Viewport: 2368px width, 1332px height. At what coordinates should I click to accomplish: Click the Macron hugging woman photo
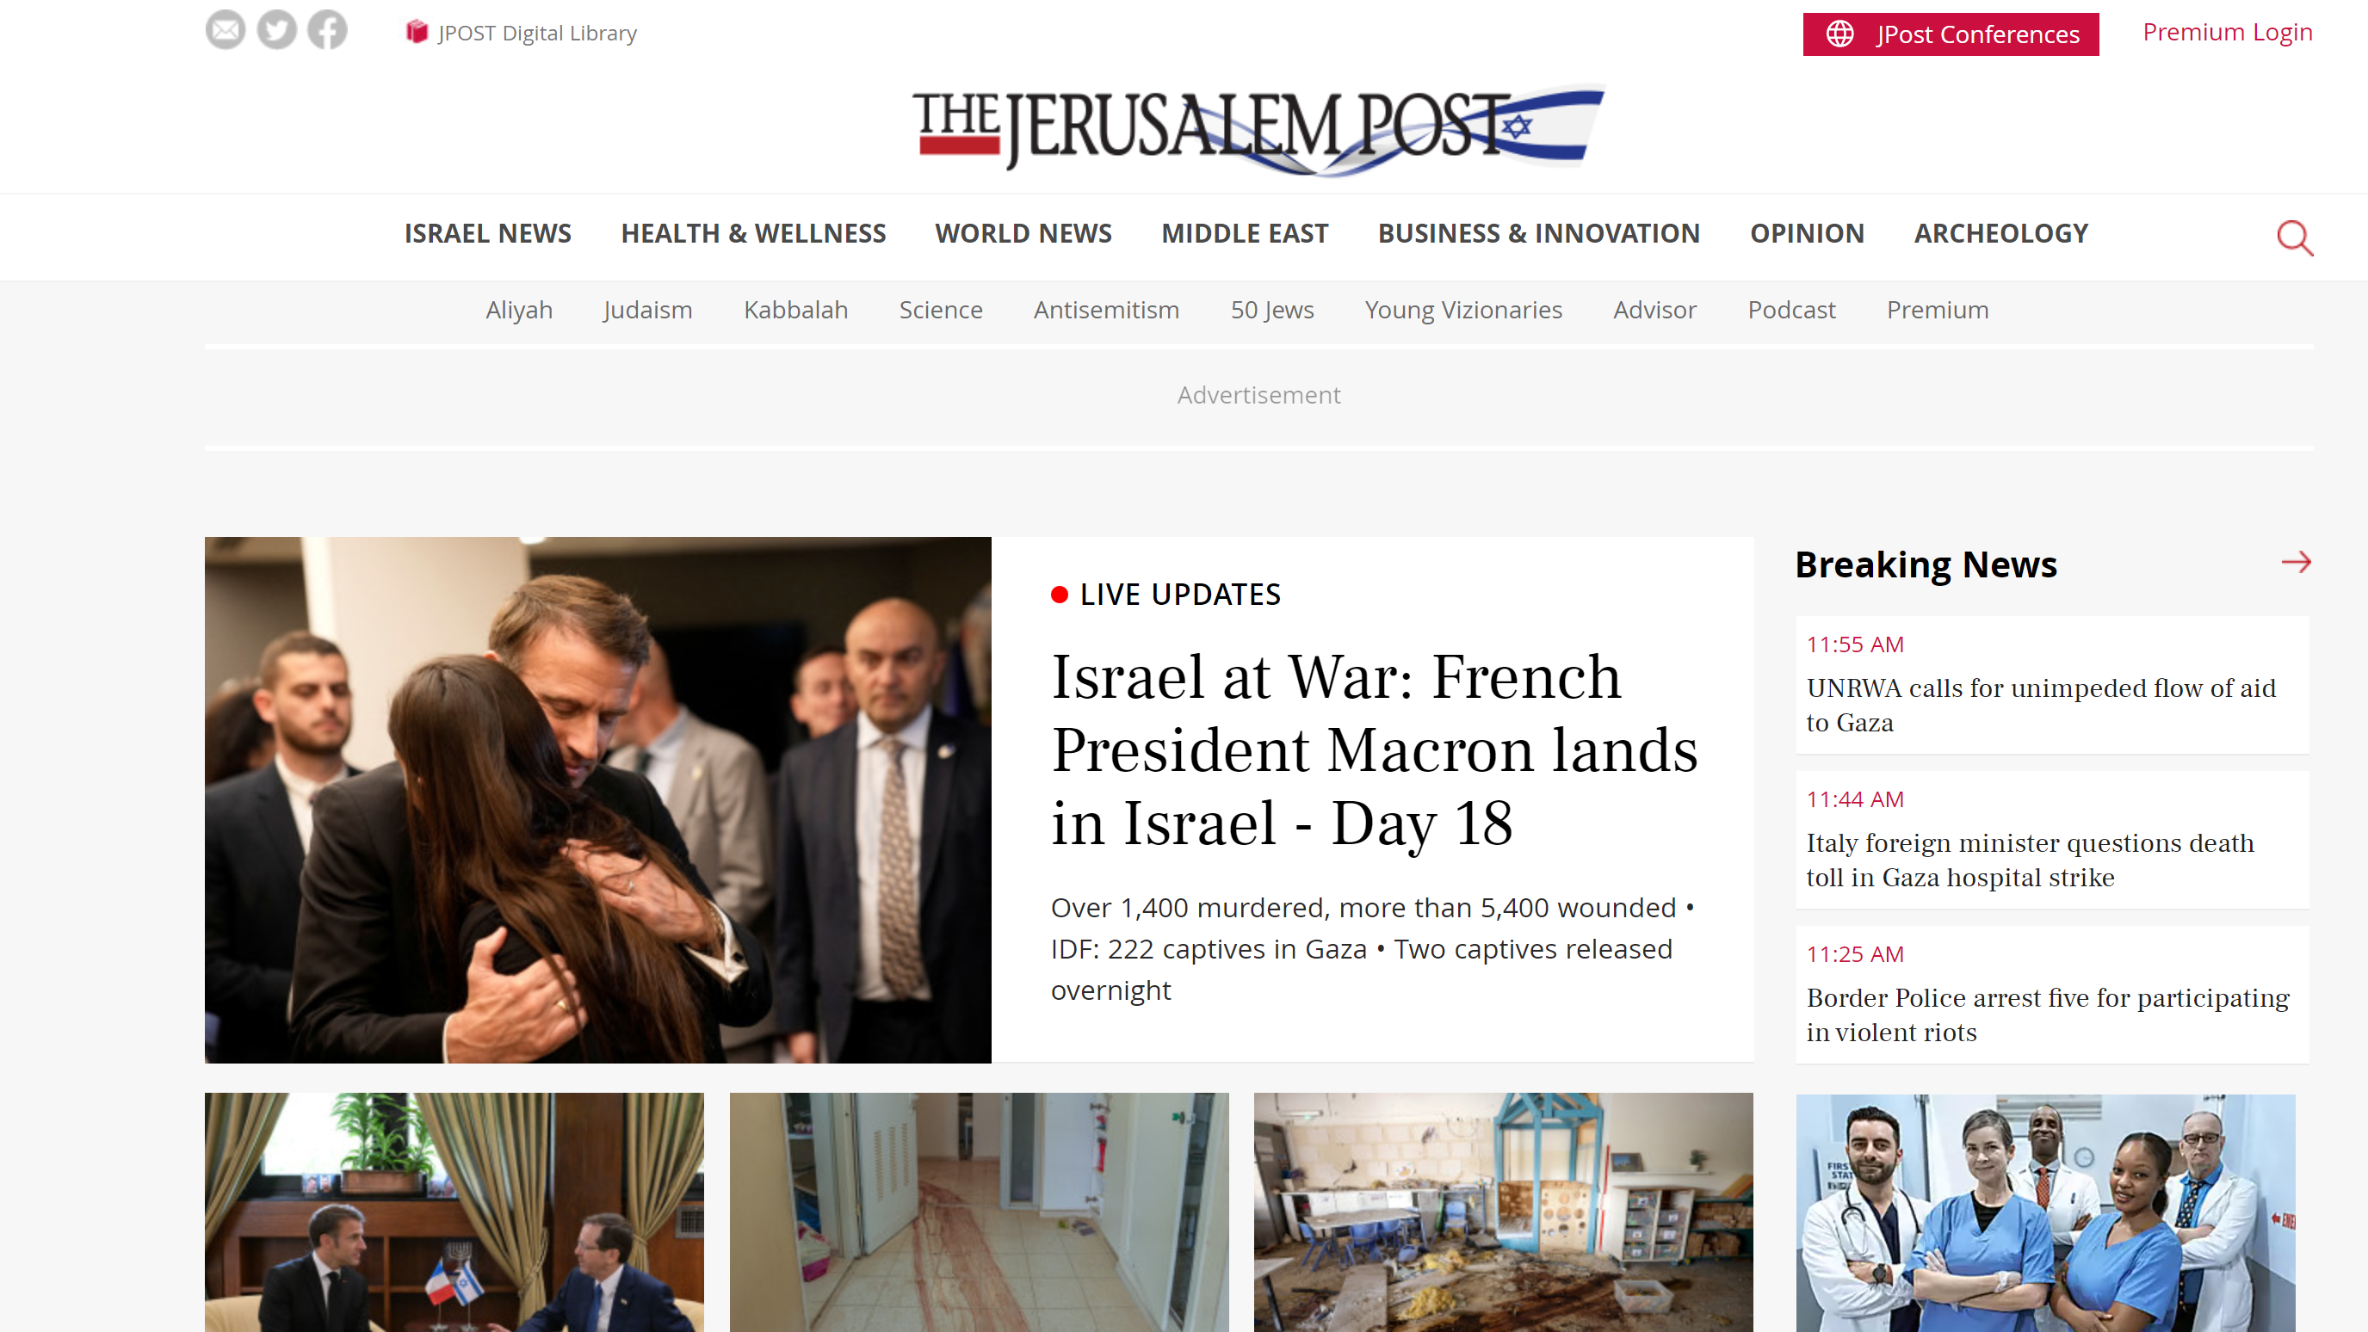(597, 799)
